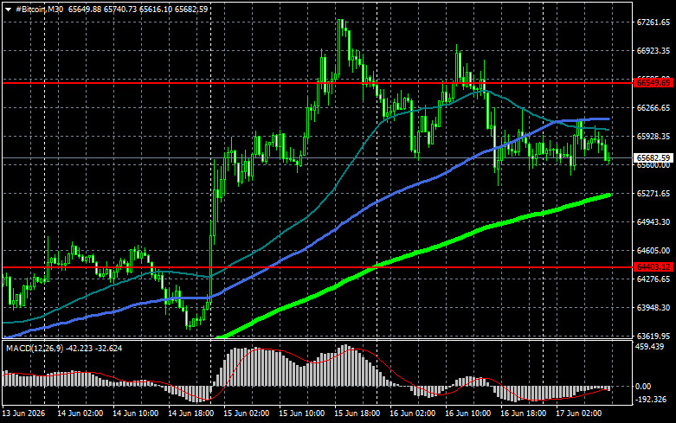Click the 64943.30 price axis label
This screenshot has width=676, height=423.
(x=653, y=221)
